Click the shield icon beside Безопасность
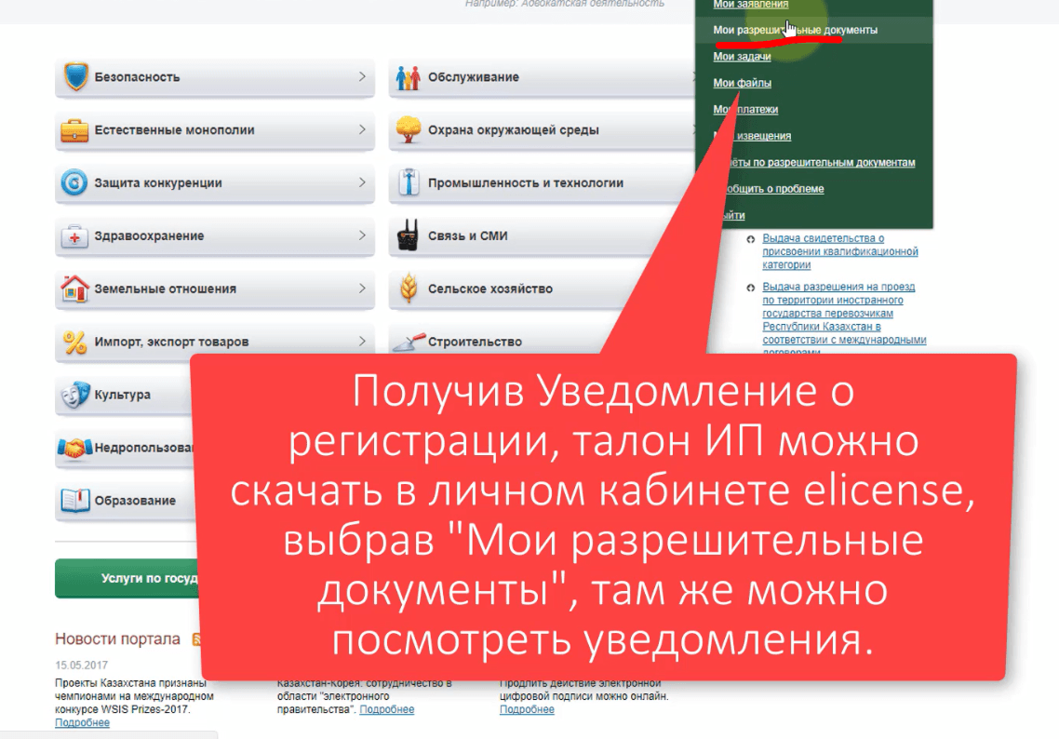This screenshot has height=739, width=1059. (x=74, y=77)
